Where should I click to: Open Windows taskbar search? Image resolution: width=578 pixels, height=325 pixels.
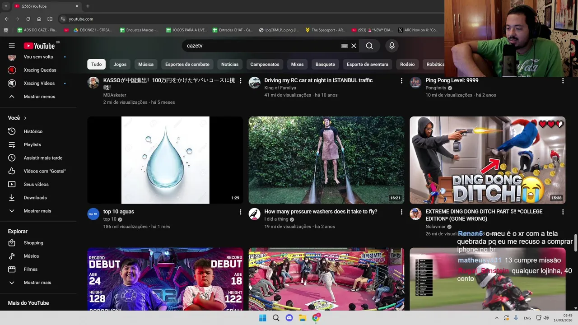(276, 318)
